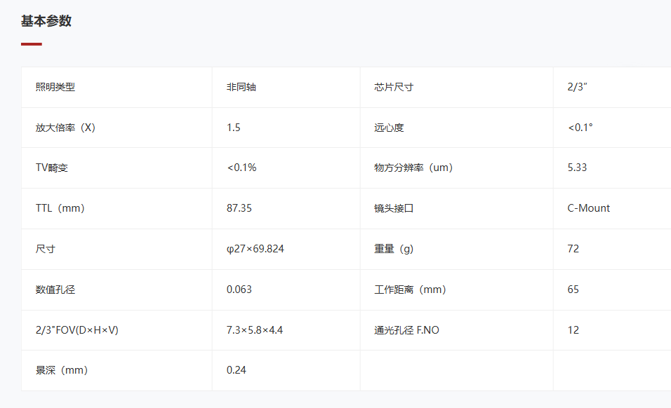
Task: Select the 2/3"FOV(D×H×V) label
Action: [x=77, y=329]
